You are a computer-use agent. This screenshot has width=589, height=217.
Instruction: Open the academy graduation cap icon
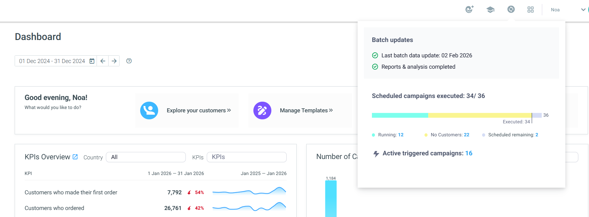pyautogui.click(x=490, y=10)
